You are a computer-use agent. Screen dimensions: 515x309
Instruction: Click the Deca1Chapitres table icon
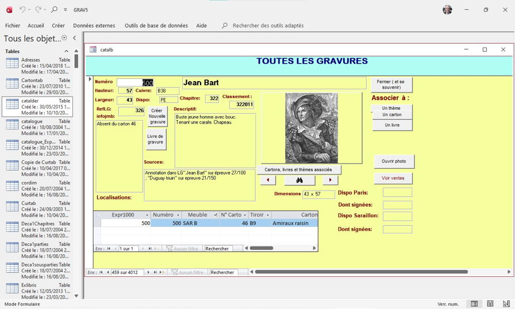point(12,227)
